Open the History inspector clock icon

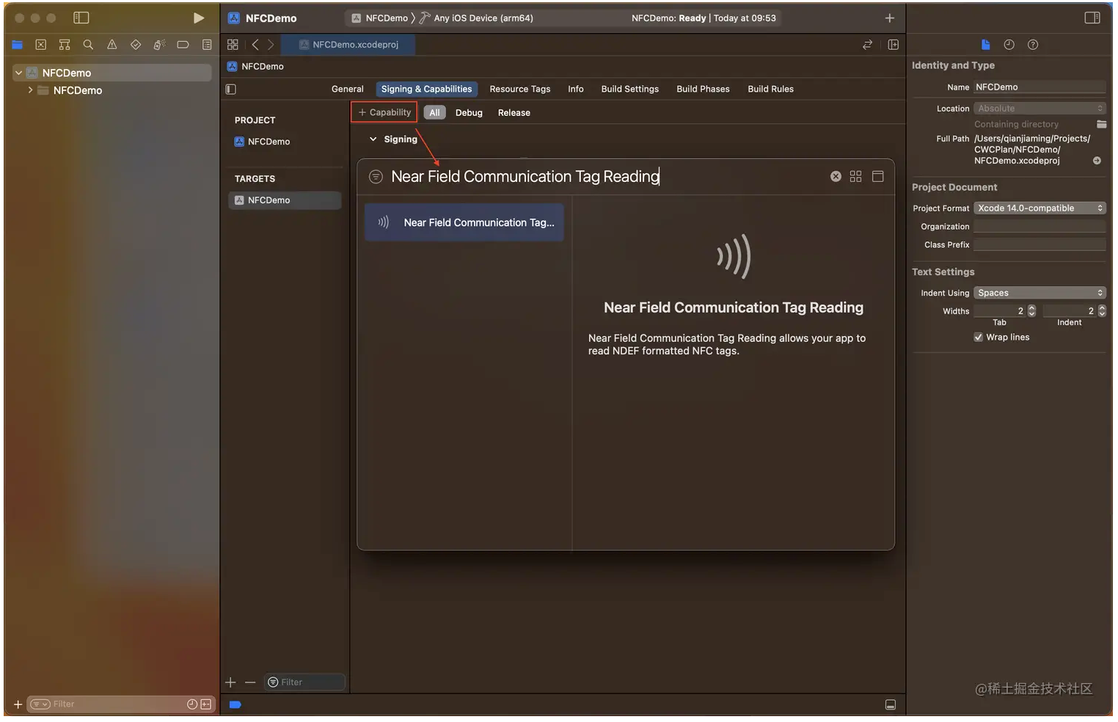pos(1009,45)
